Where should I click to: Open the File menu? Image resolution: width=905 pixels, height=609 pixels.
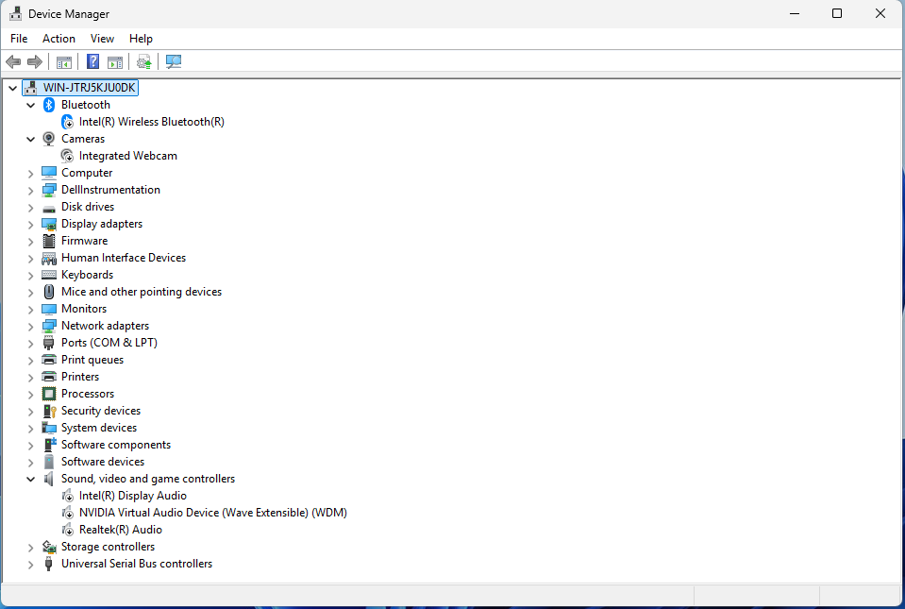coord(19,39)
